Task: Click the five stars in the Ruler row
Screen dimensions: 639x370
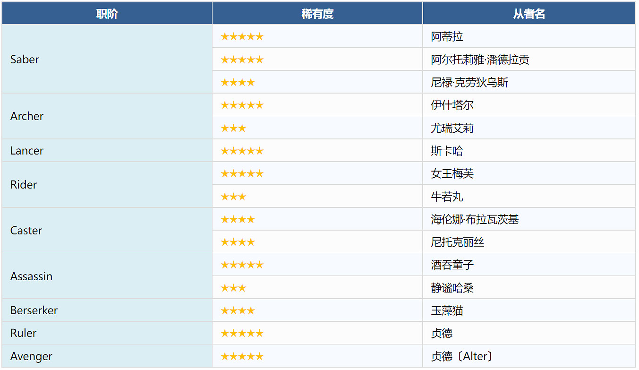Action: click(x=242, y=334)
